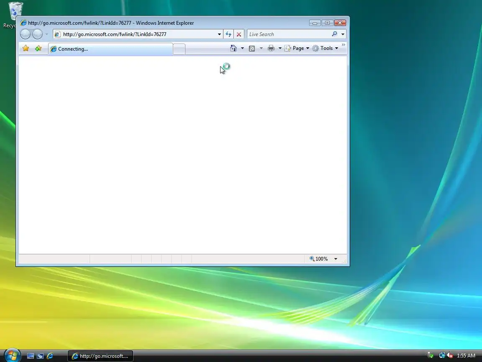The image size is (482, 362).
Task: Open the Windows Start orb
Action: pos(12,355)
